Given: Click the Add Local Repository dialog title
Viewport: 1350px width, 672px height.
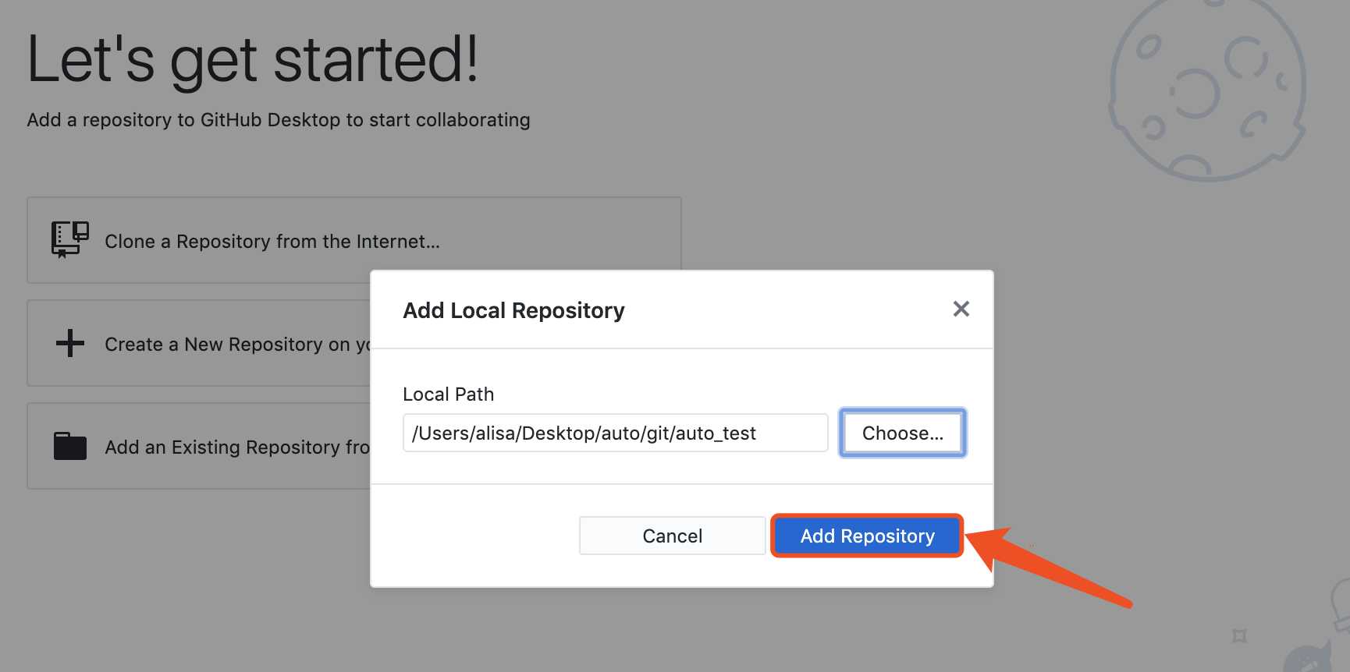Looking at the screenshot, I should point(513,310).
